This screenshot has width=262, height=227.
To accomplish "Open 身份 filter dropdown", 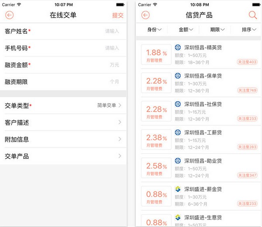I will [x=154, y=30].
